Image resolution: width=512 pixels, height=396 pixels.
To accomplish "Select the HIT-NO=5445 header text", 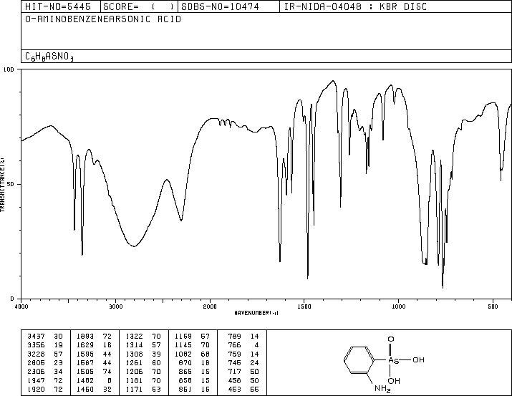I will [x=58, y=6].
